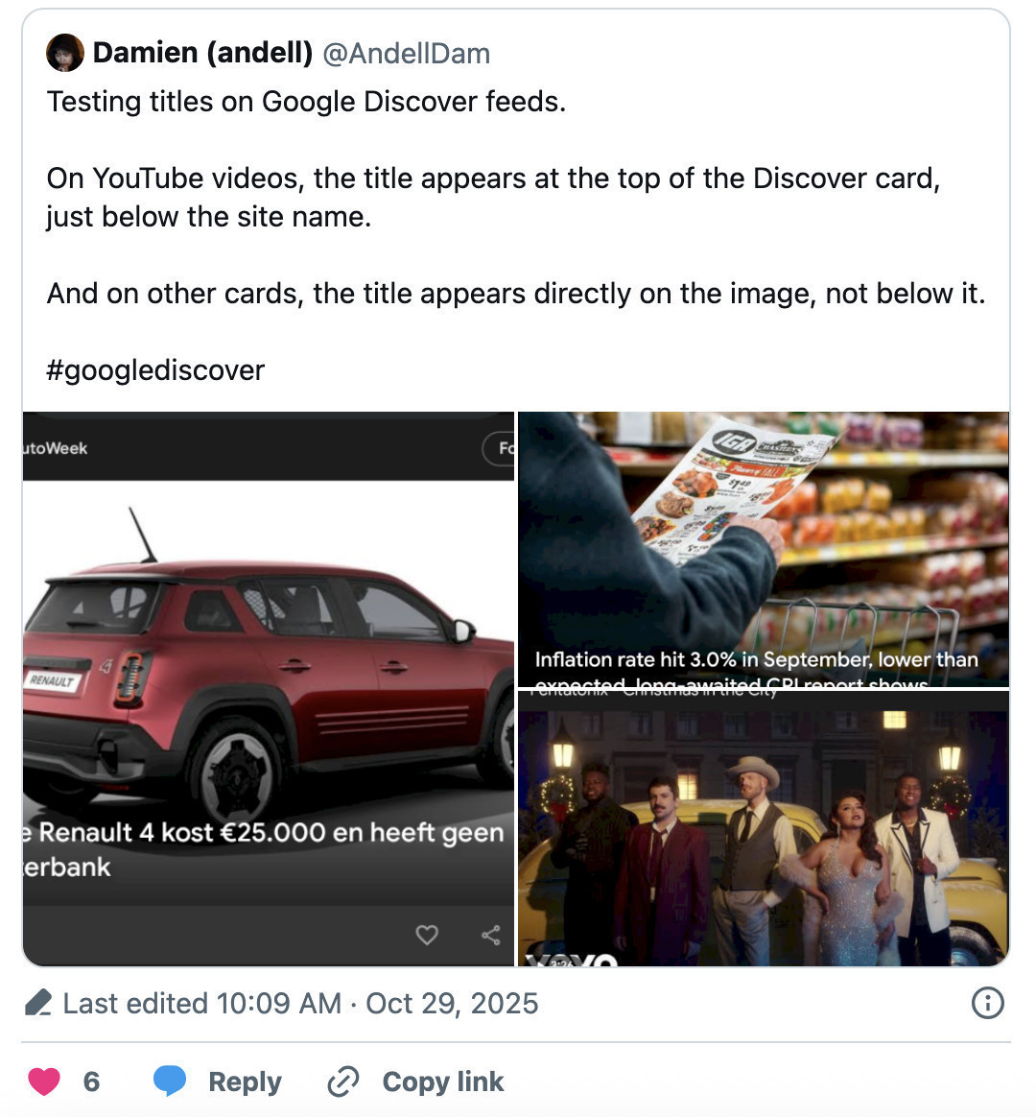Click the Copy link text

click(442, 1081)
